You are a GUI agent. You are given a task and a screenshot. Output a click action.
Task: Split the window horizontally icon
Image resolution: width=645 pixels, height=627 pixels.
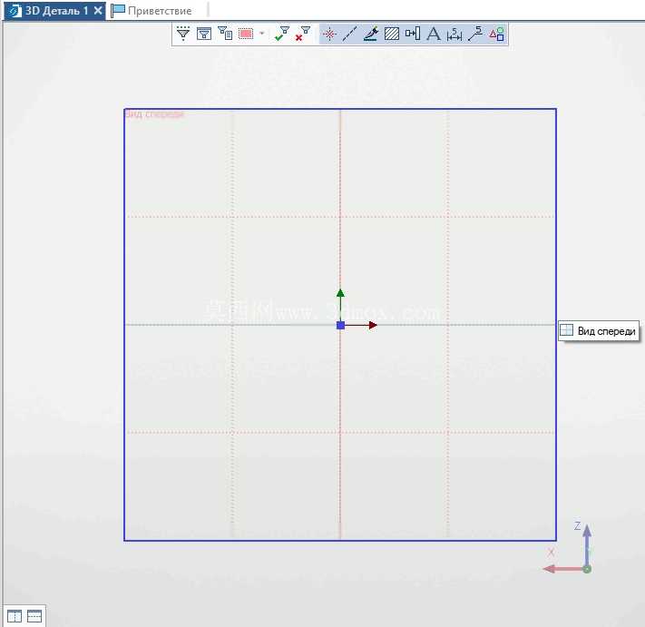tap(34, 616)
